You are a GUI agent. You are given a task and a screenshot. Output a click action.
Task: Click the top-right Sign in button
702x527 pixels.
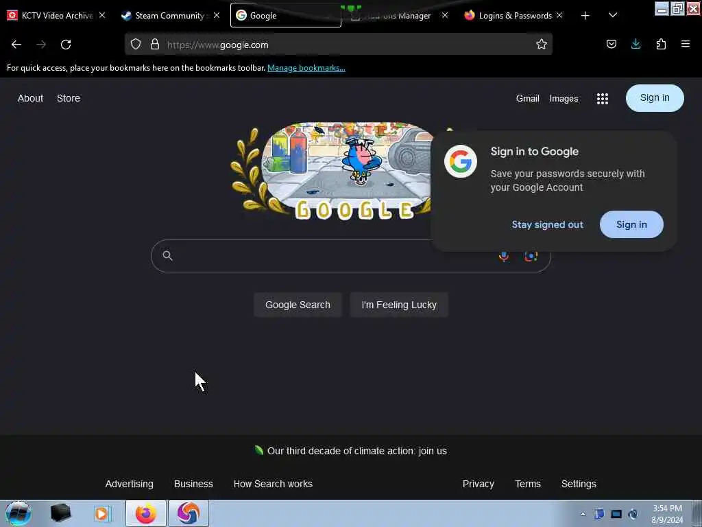pos(655,97)
